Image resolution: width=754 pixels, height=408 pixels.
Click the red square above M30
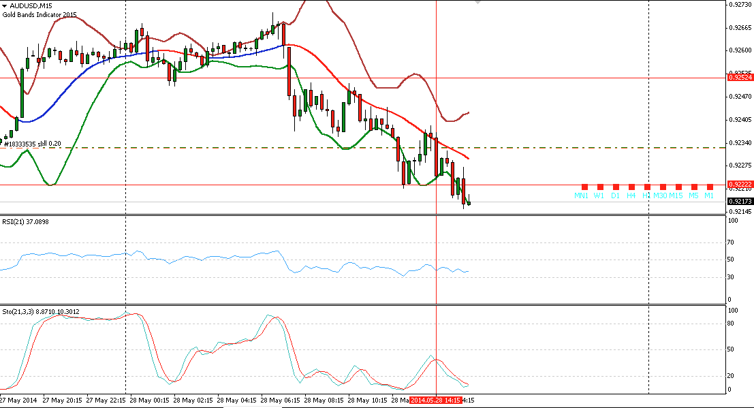point(663,187)
